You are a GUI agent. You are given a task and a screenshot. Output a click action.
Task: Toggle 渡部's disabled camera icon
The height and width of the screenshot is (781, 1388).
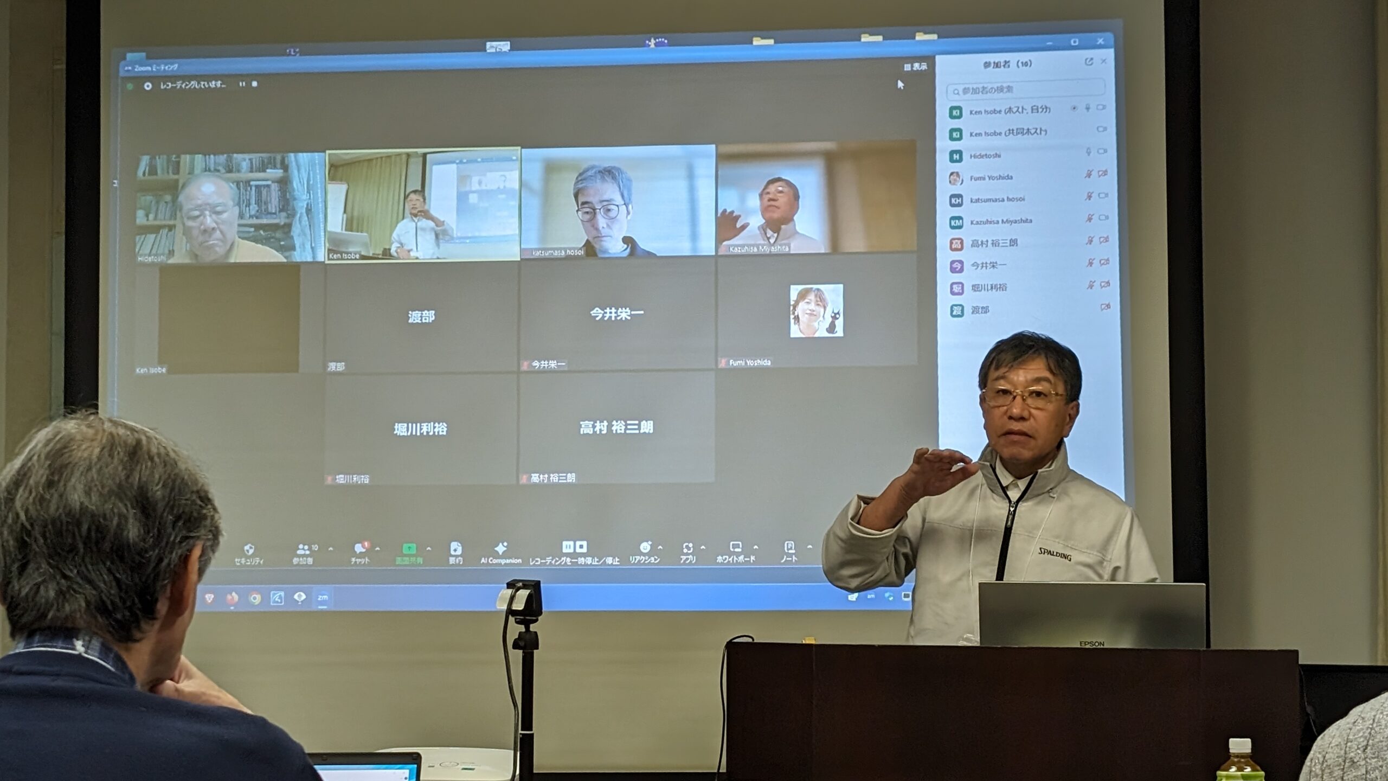tap(1105, 307)
